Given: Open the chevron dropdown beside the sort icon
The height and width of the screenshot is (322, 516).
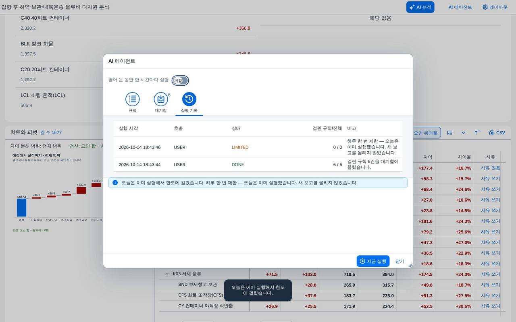Looking at the screenshot, I should coord(463,133).
